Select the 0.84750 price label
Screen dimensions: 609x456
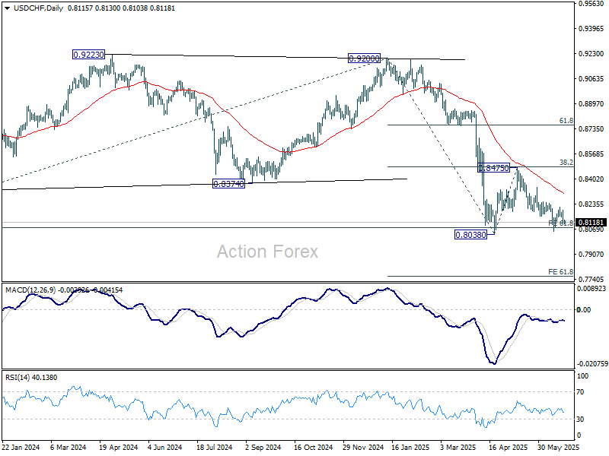493,168
